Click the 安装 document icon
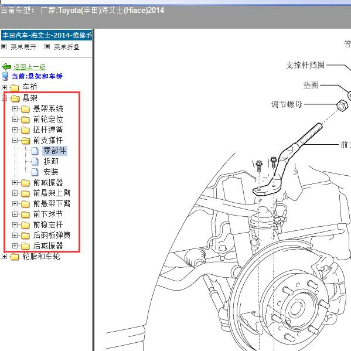 point(35,172)
